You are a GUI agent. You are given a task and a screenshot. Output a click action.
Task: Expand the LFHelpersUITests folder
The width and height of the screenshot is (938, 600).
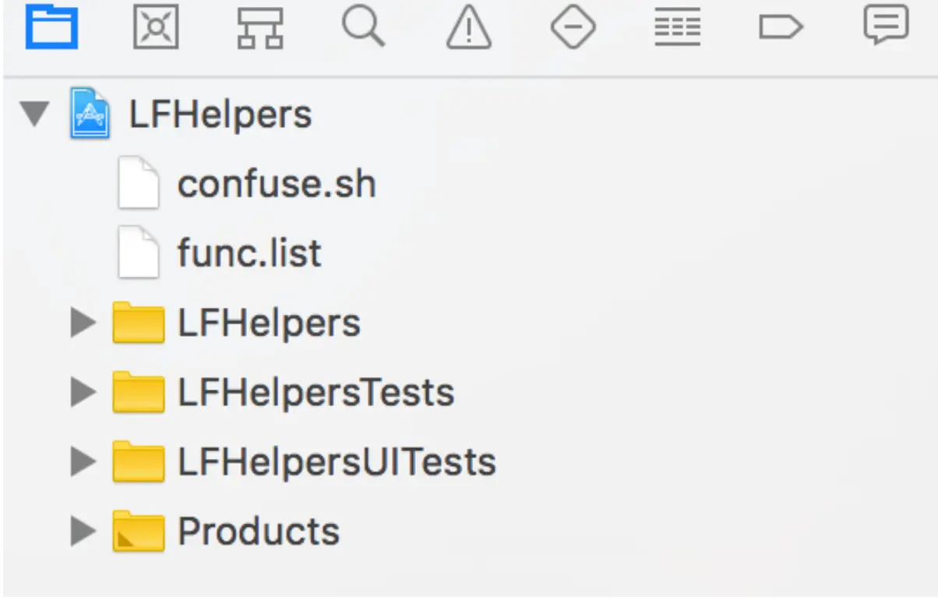[x=82, y=461]
